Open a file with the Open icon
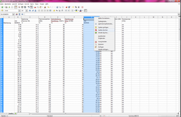The image size is (181, 117). [x=6, y=7]
